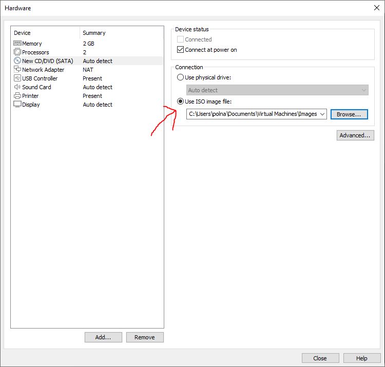Click the Printer icon
Image resolution: width=385 pixels, height=367 pixels.
17,96
